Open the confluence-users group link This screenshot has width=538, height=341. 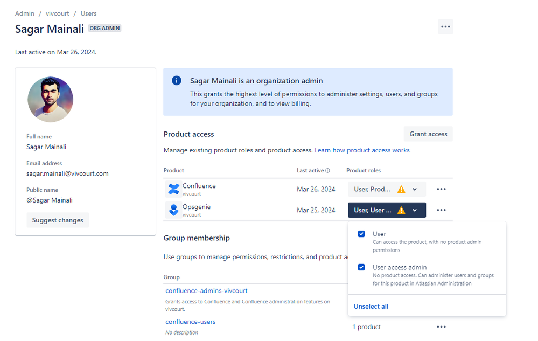(x=191, y=322)
